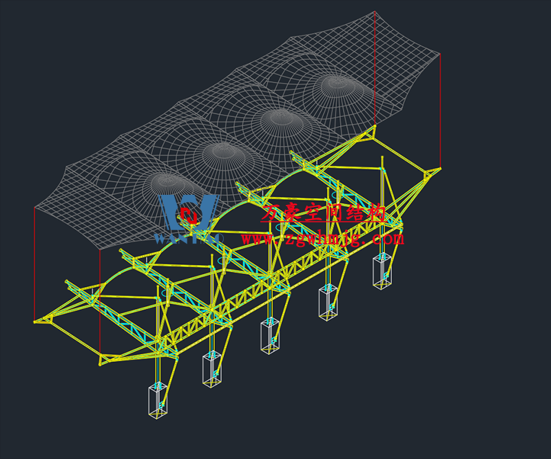Select the red vertical line at the front-bottom corner

(101, 303)
